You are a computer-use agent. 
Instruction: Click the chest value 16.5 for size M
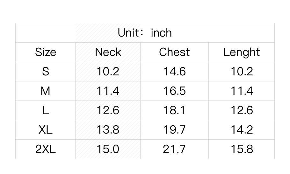tap(174, 91)
